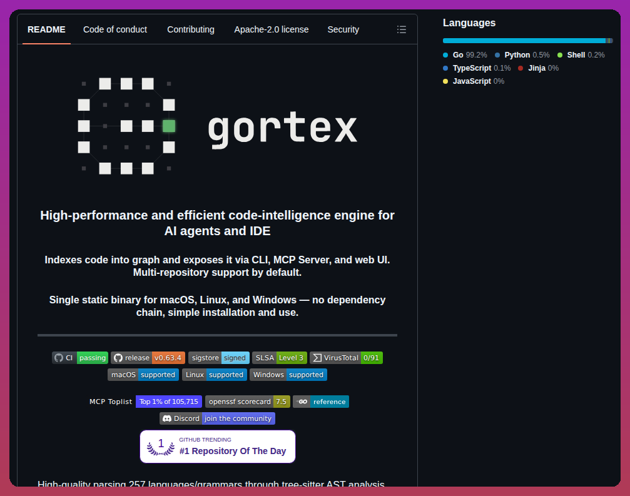Open the release v0.63.4 badge
The image size is (630, 496).
[x=148, y=358]
